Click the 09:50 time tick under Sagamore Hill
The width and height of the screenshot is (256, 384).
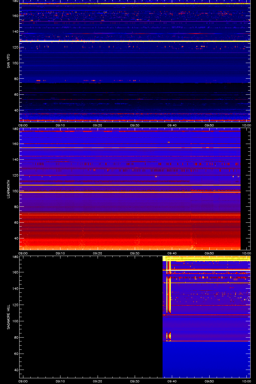209,381
